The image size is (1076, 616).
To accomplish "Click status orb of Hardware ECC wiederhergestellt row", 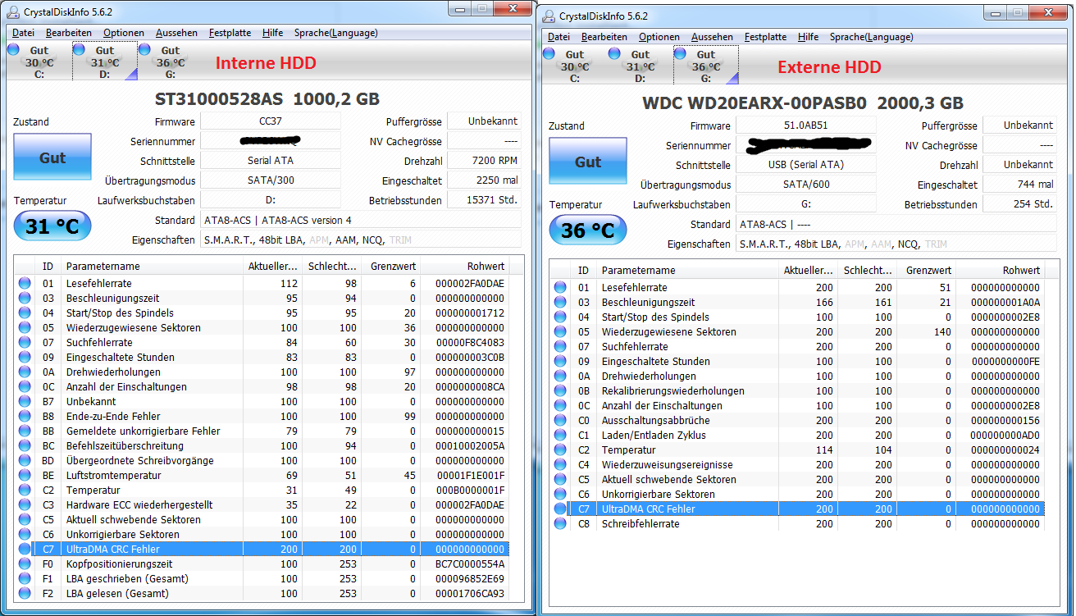I will coord(25,504).
